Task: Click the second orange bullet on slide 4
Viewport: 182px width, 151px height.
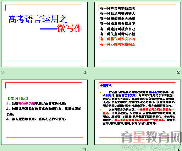Action: coord(100,110)
